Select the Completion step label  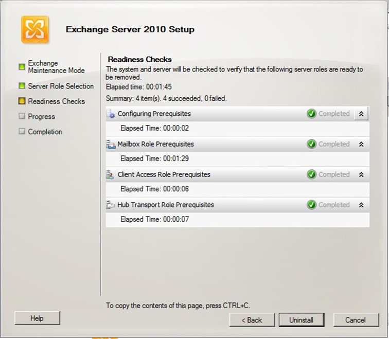click(x=45, y=132)
